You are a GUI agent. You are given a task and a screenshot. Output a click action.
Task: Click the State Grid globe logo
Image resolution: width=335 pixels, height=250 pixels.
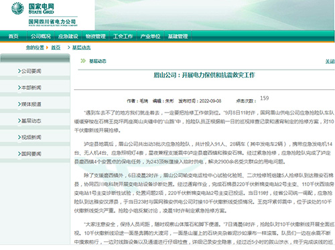pos(17,8)
